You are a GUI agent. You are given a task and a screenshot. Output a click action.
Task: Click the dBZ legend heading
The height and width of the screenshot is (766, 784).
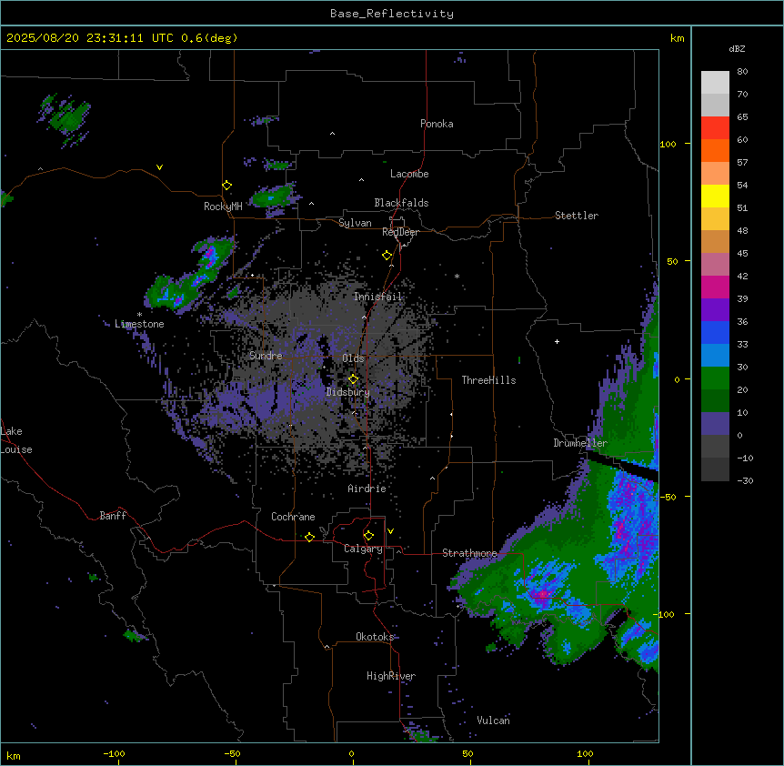[x=737, y=48]
